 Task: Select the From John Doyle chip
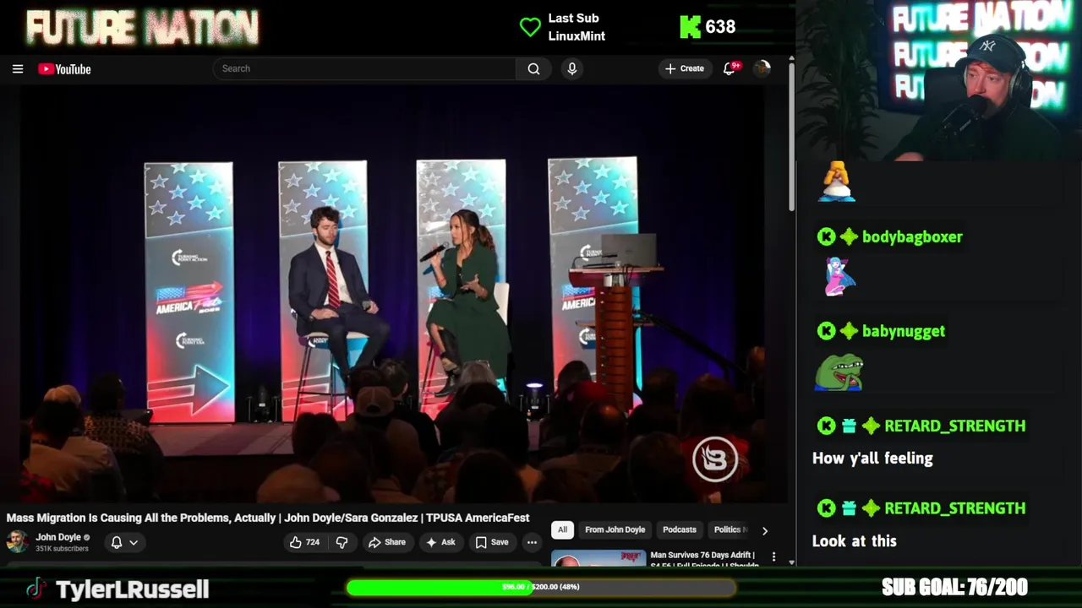615,529
